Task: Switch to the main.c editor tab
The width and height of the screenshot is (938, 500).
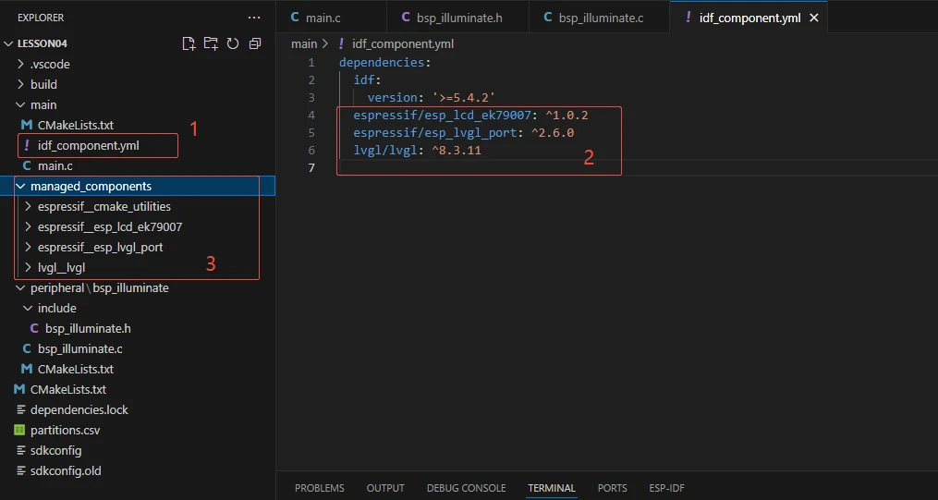Action: [x=323, y=18]
